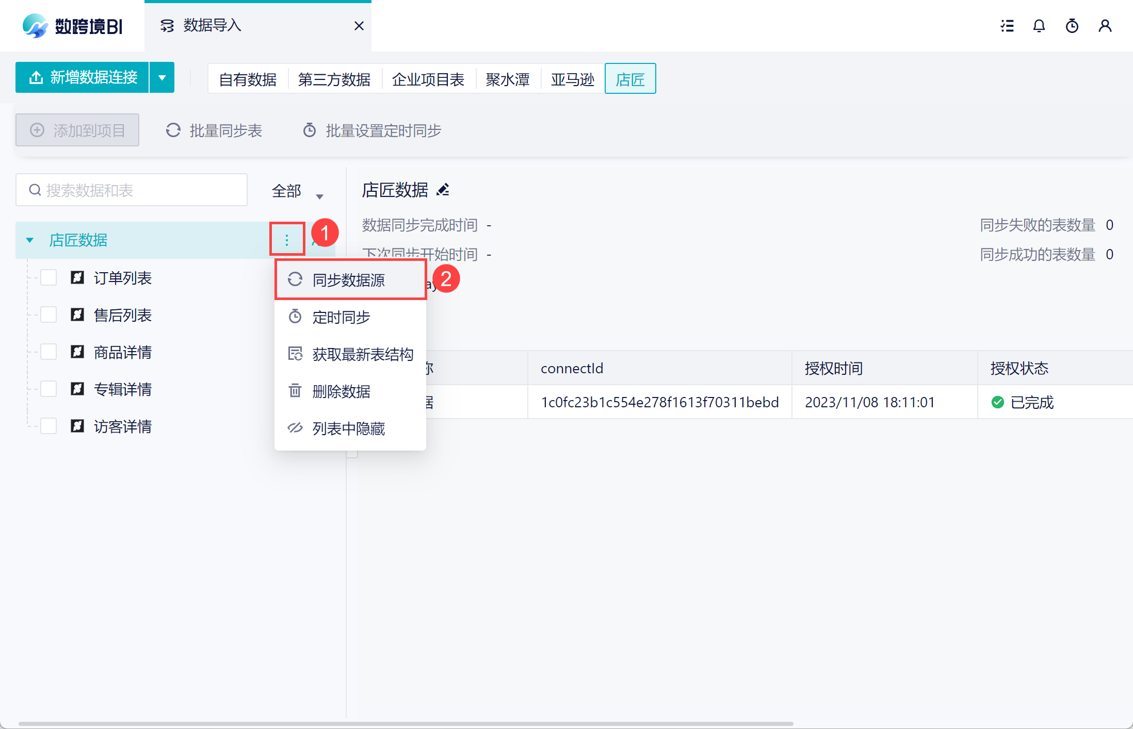Click 新增数据连接 button
The image size is (1133, 729).
[83, 78]
